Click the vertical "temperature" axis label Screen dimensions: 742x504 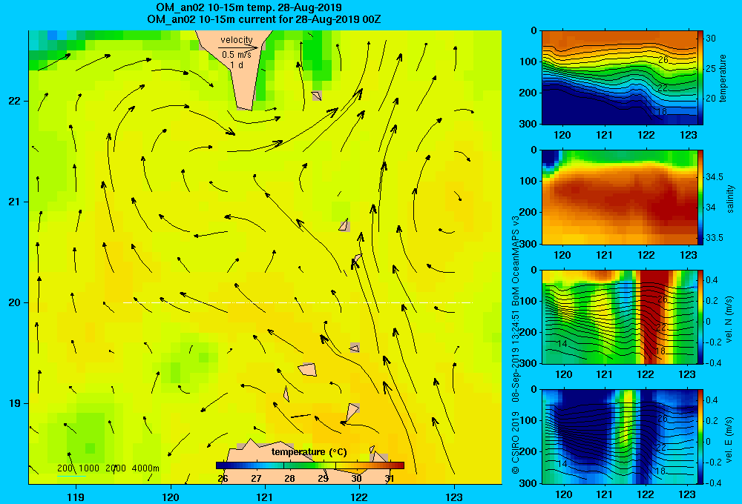723,78
